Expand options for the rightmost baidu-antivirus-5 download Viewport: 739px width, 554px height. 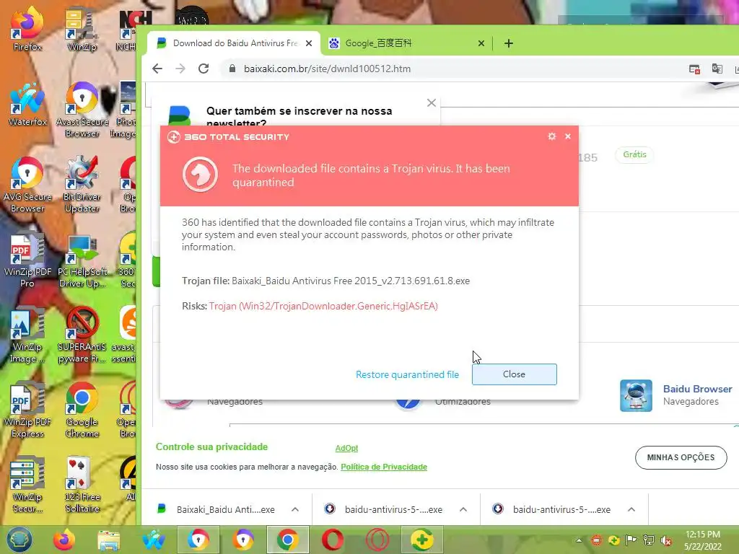coord(631,509)
